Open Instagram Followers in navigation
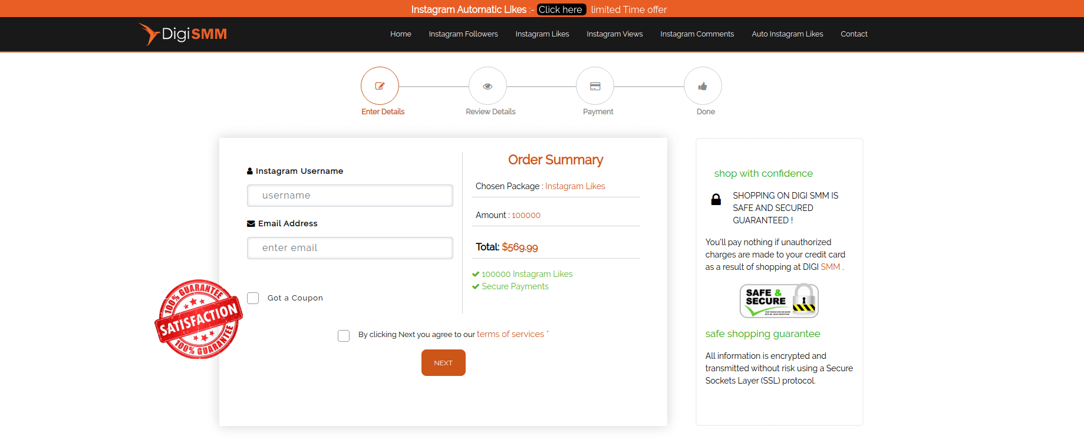Screen dimensions: 1084x439 click(x=463, y=34)
